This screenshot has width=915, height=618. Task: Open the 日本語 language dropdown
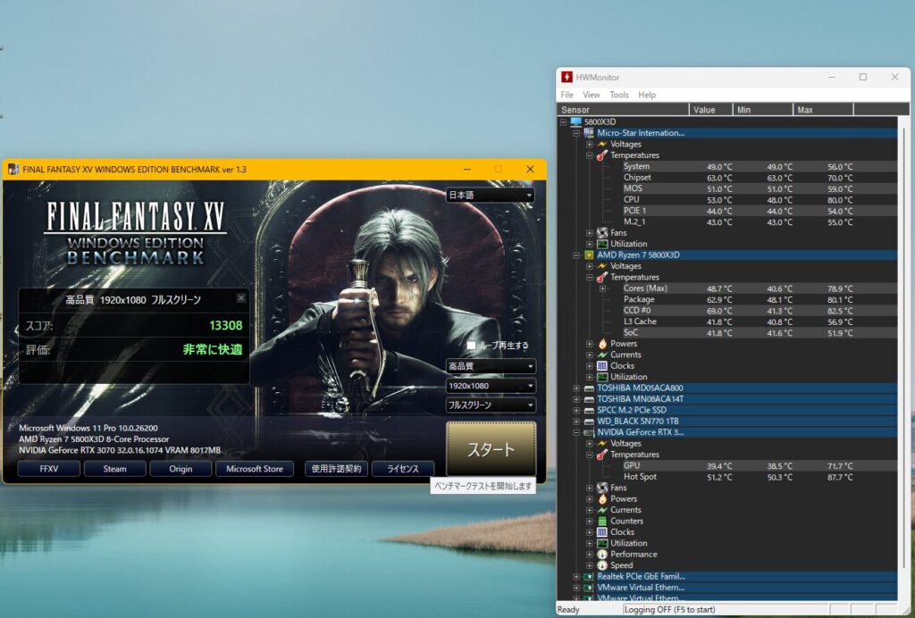[x=491, y=195]
